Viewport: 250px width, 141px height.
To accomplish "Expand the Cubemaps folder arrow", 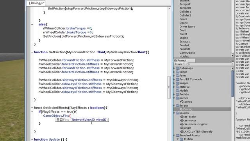I will (175, 68).
